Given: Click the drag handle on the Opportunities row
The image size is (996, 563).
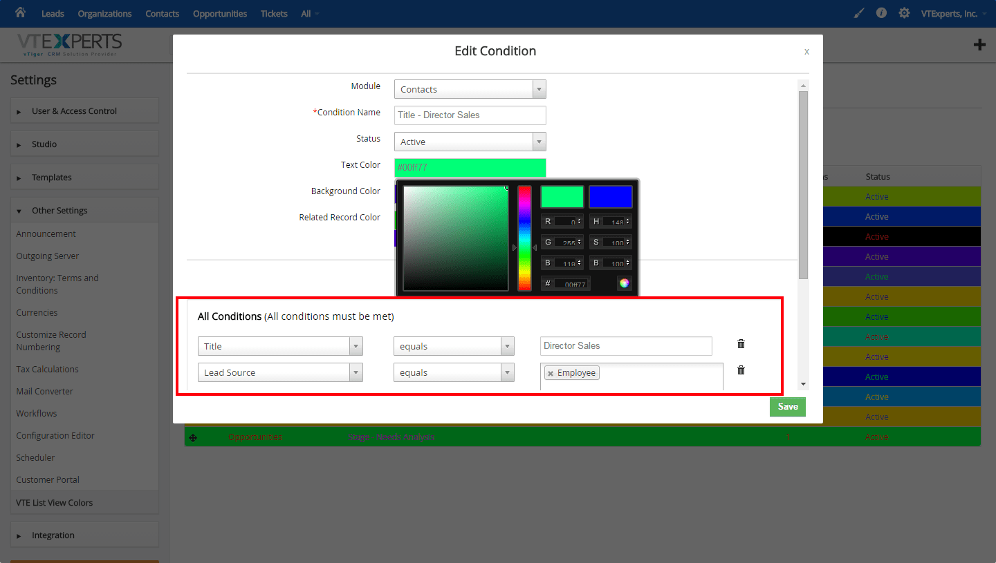Looking at the screenshot, I should point(194,437).
